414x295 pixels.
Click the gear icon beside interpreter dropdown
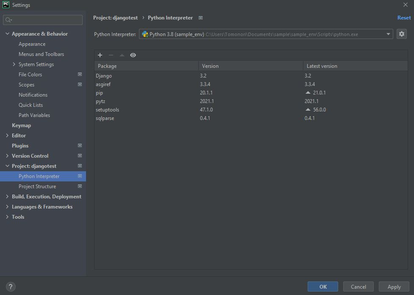402,34
